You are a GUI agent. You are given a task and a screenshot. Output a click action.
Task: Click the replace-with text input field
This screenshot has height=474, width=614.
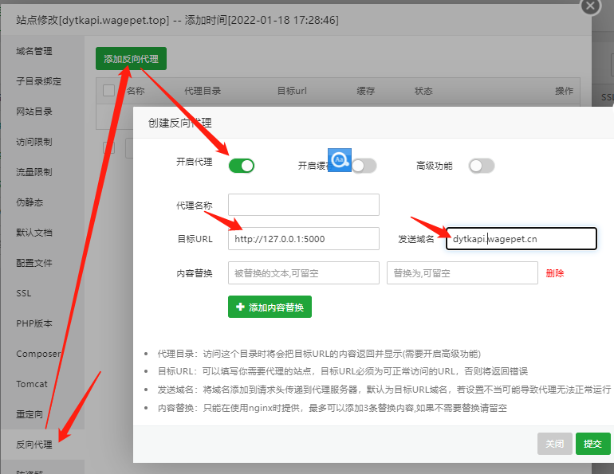pos(462,273)
